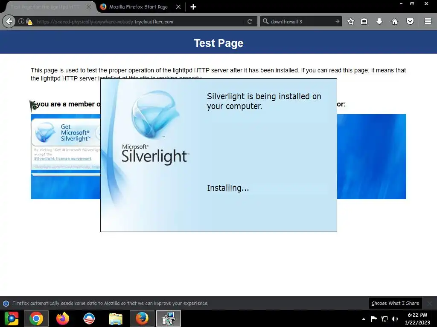The height and width of the screenshot is (327, 437).
Task: Open the Firefox flame icon on taskbar
Action: 63,318
